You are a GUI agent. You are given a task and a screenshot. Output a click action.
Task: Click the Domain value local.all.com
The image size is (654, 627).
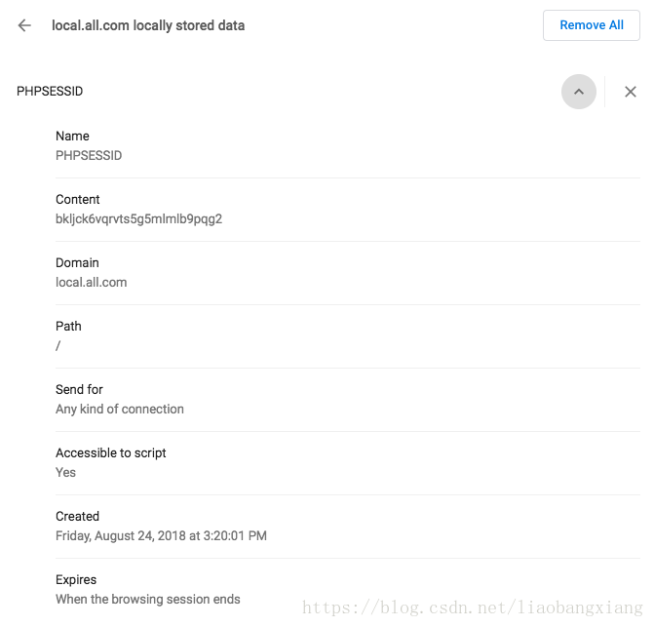pos(91,282)
